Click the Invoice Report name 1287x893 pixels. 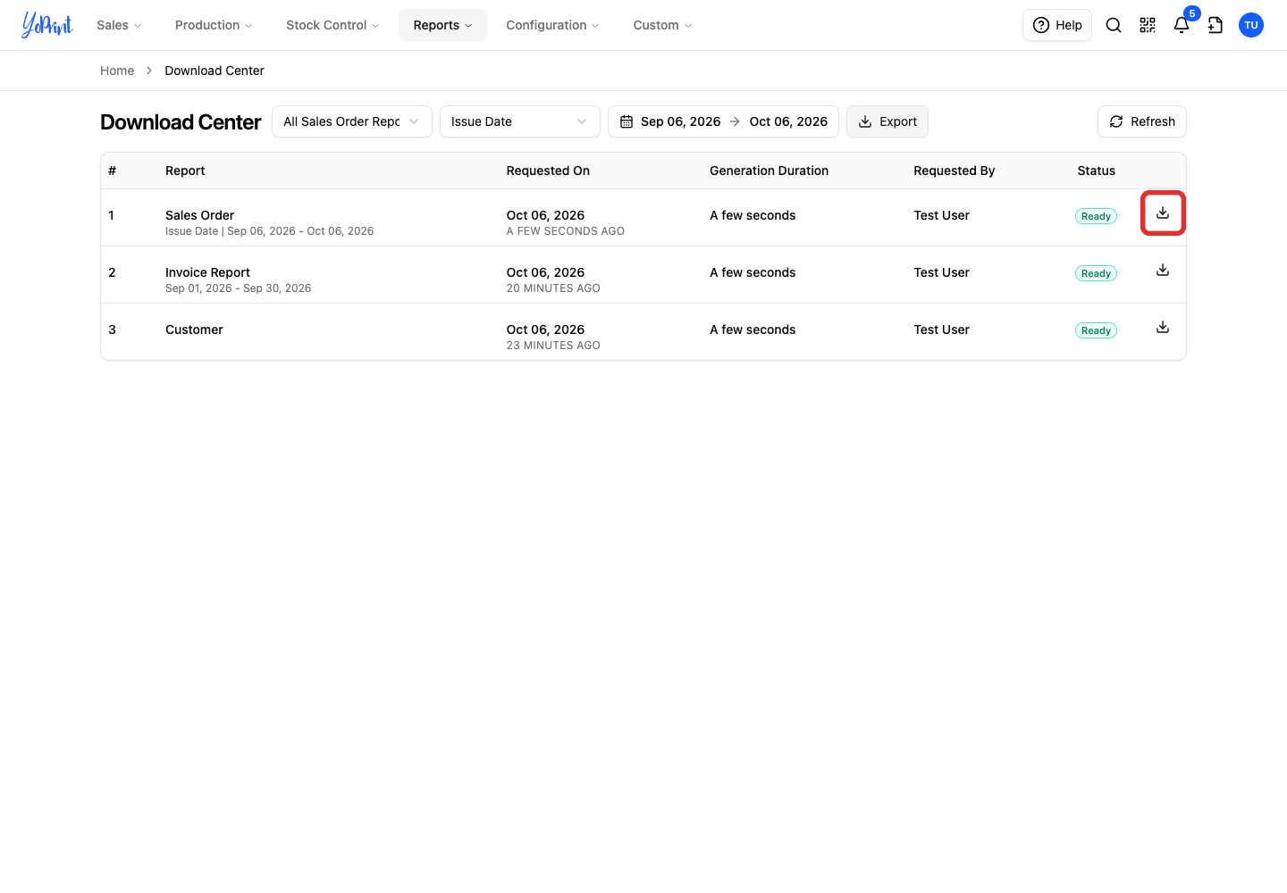(207, 272)
